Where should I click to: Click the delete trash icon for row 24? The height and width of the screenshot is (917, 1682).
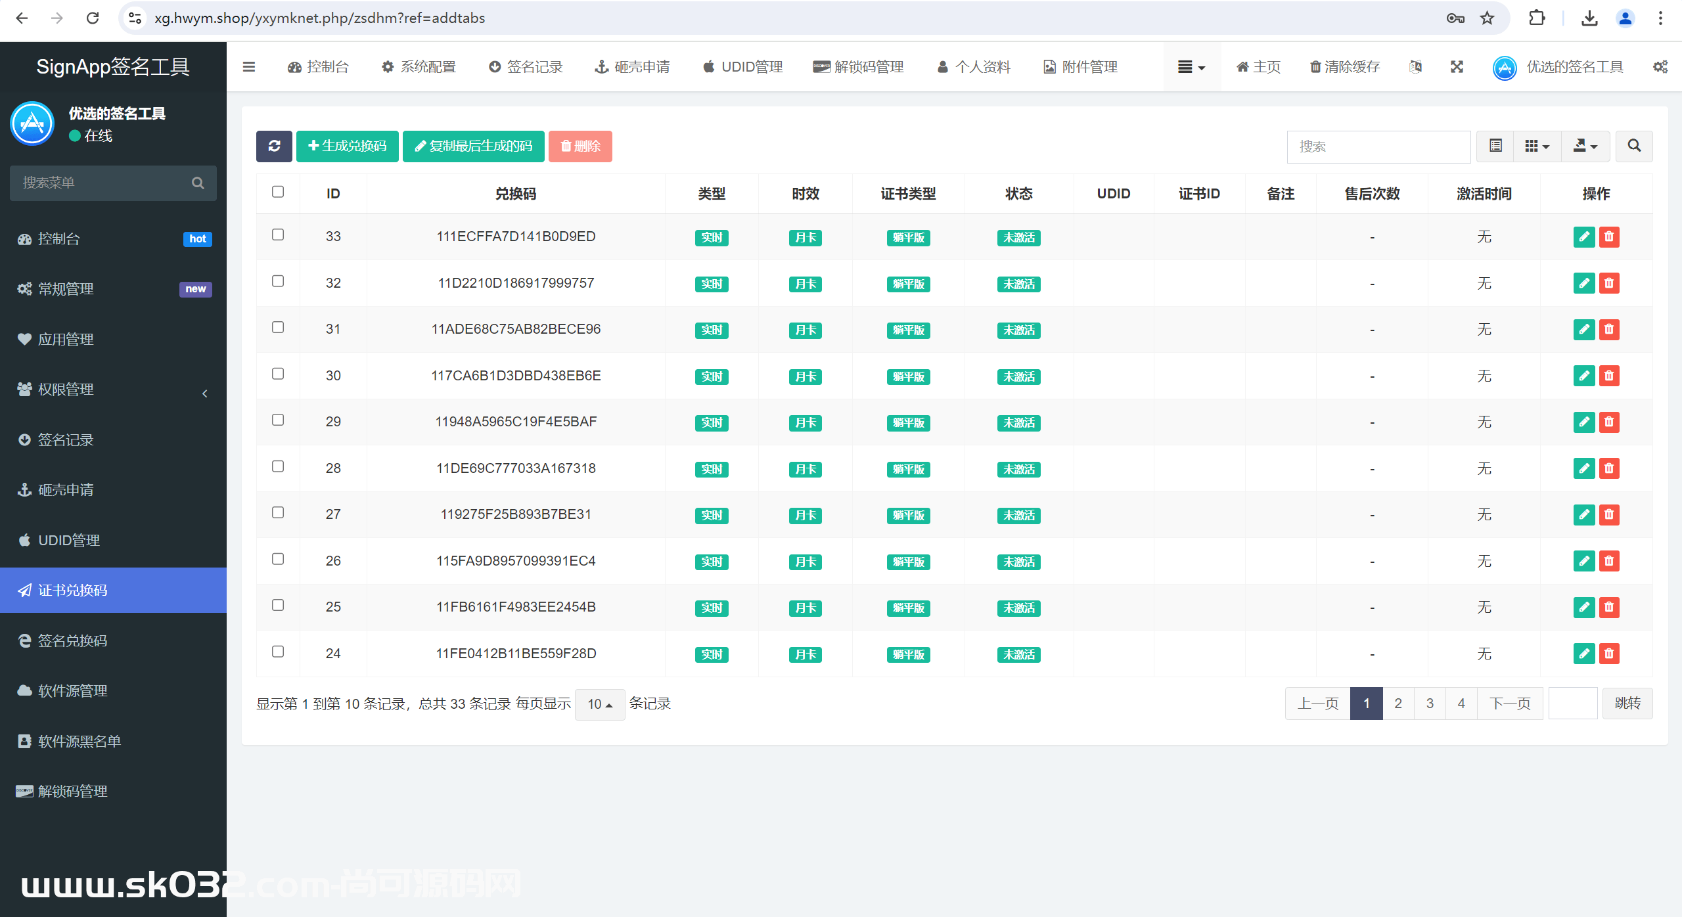tap(1609, 654)
